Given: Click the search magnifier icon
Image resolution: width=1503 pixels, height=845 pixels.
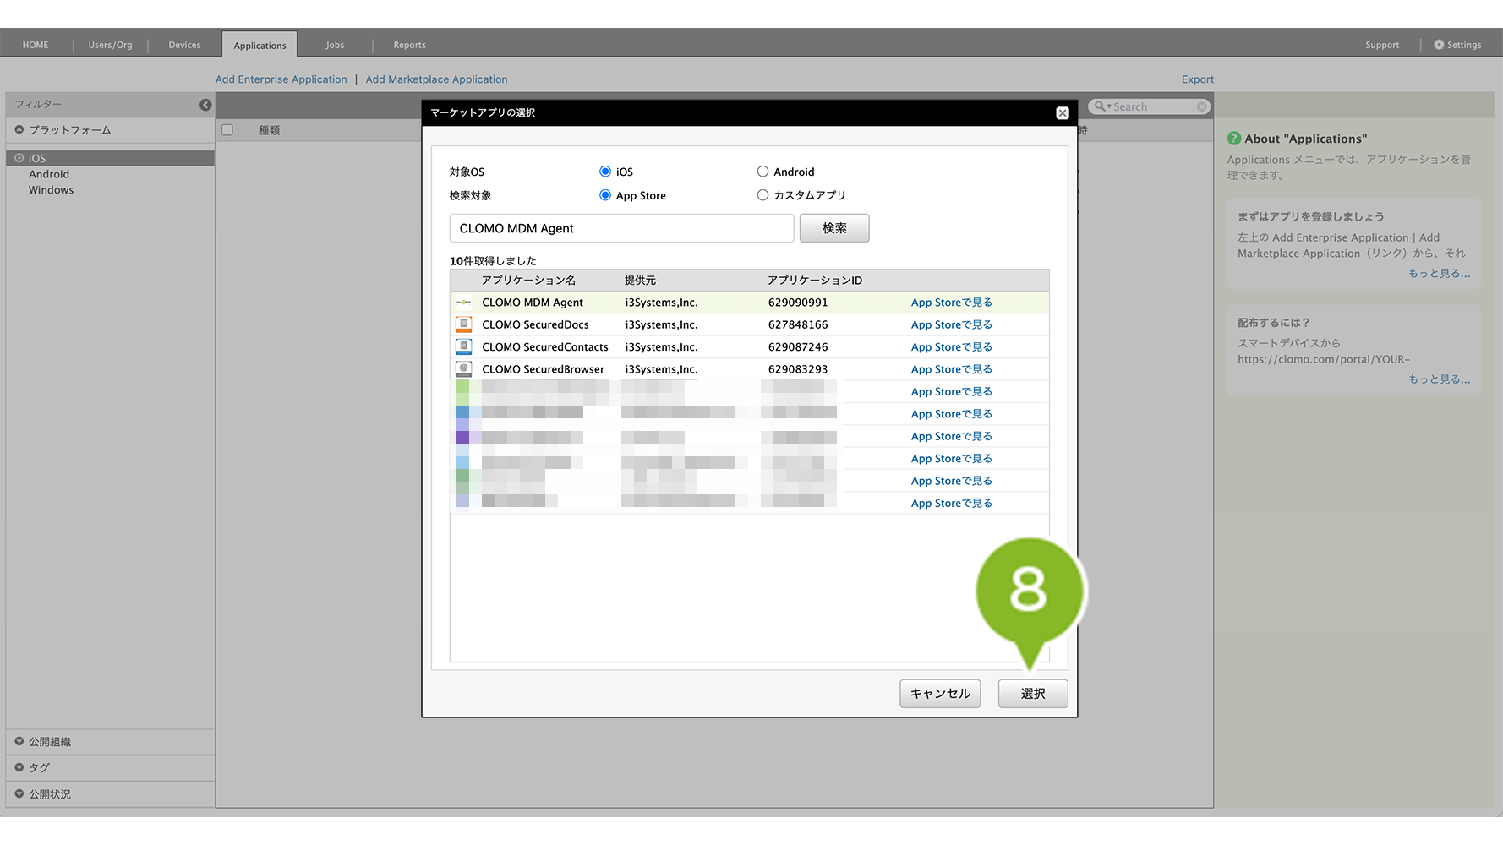Looking at the screenshot, I should (x=1100, y=106).
